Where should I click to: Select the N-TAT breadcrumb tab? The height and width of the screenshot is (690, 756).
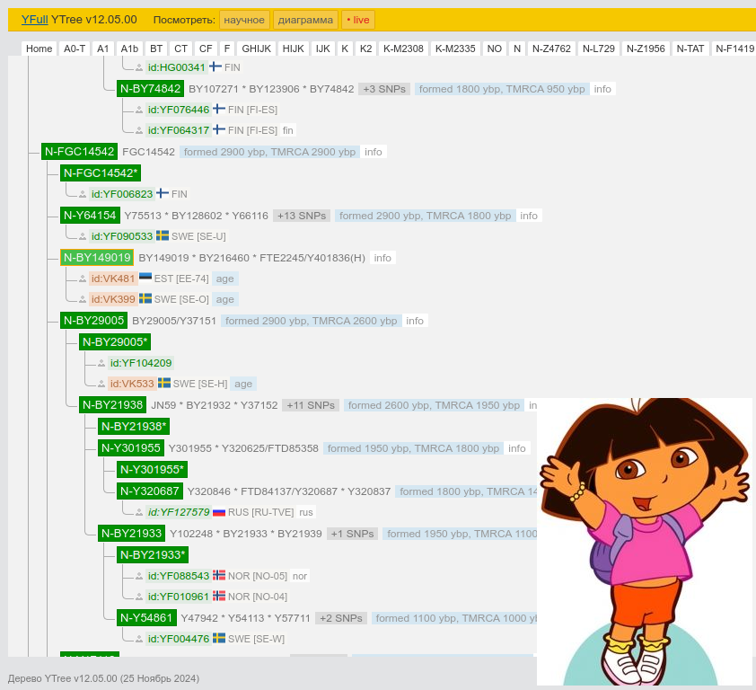(x=690, y=49)
